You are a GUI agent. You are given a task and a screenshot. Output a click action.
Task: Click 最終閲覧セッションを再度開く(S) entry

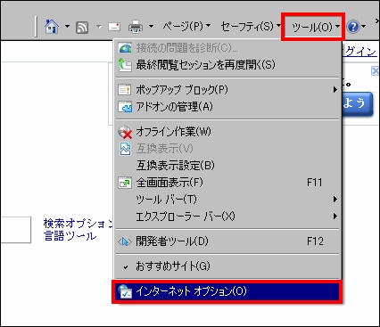(x=227, y=64)
